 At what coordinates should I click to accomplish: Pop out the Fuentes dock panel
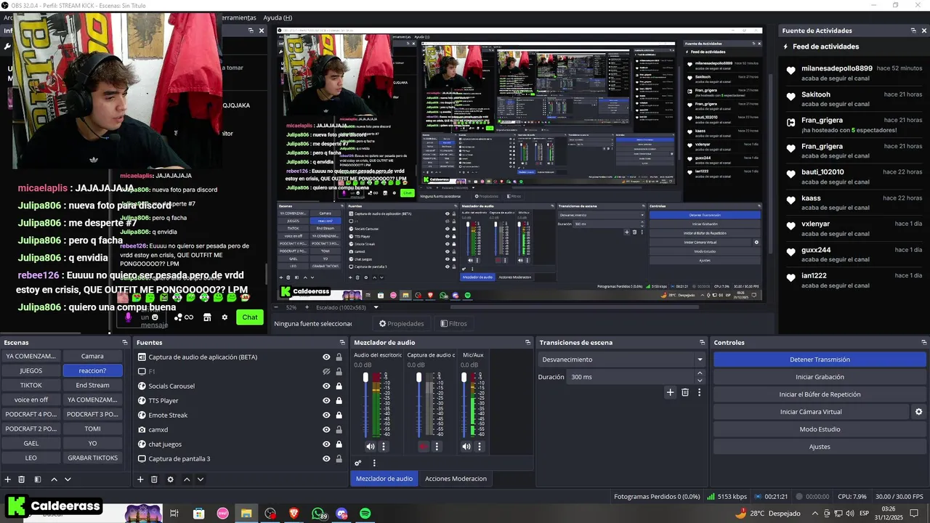[x=342, y=342]
